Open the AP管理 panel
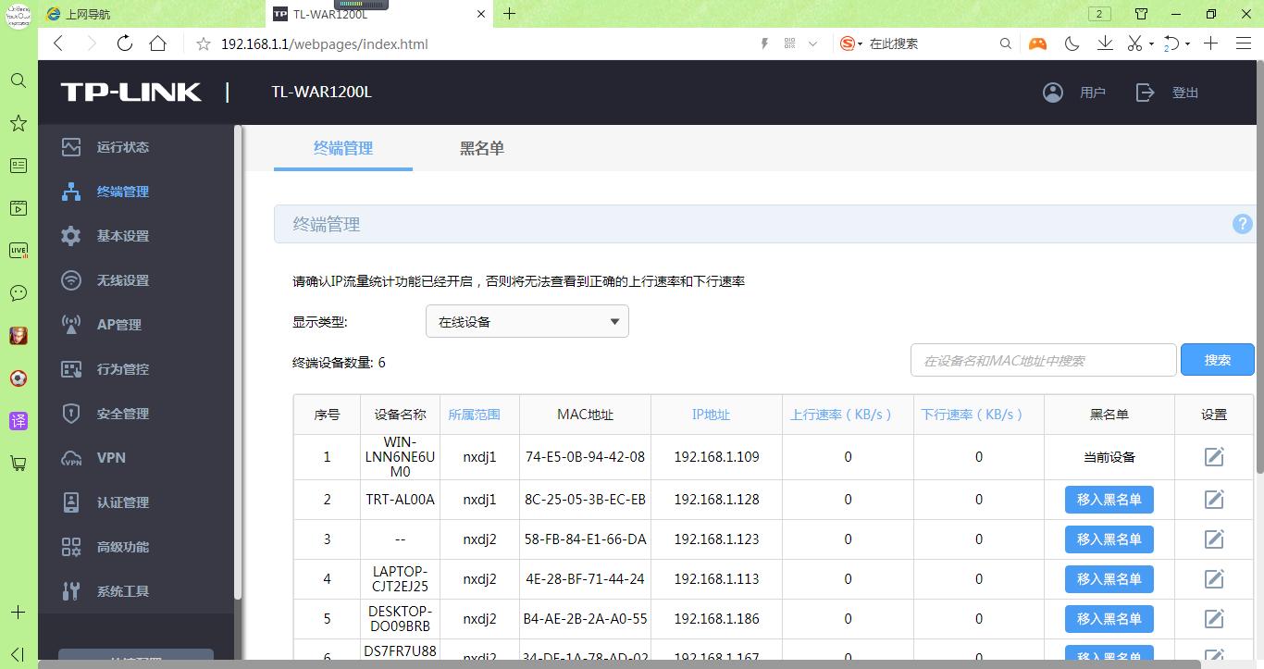This screenshot has width=1264, height=669. (x=120, y=324)
